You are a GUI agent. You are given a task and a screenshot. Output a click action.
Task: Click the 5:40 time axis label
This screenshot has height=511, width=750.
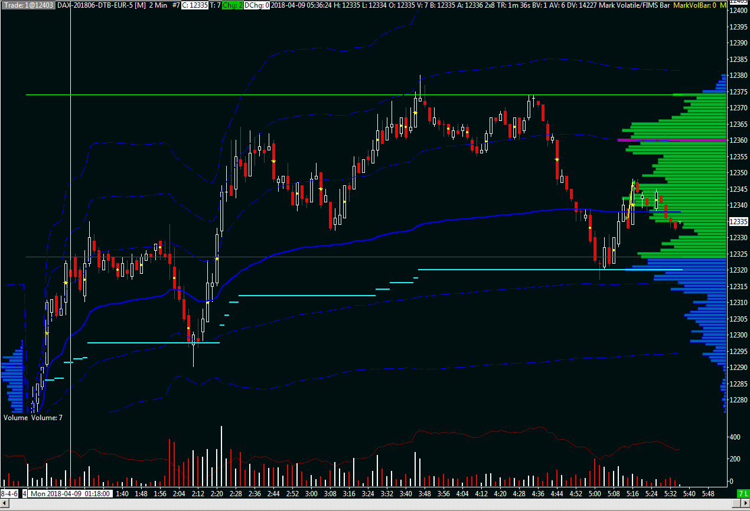[x=689, y=493]
